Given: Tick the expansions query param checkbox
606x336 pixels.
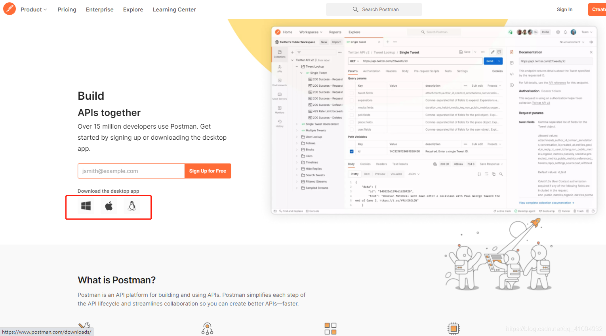Looking at the screenshot, I should coord(352,101).
